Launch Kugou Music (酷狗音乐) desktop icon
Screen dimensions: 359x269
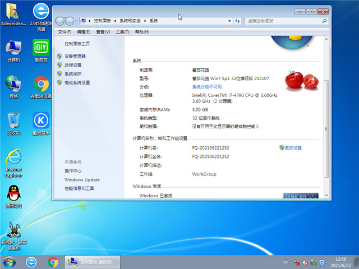[x=41, y=123]
